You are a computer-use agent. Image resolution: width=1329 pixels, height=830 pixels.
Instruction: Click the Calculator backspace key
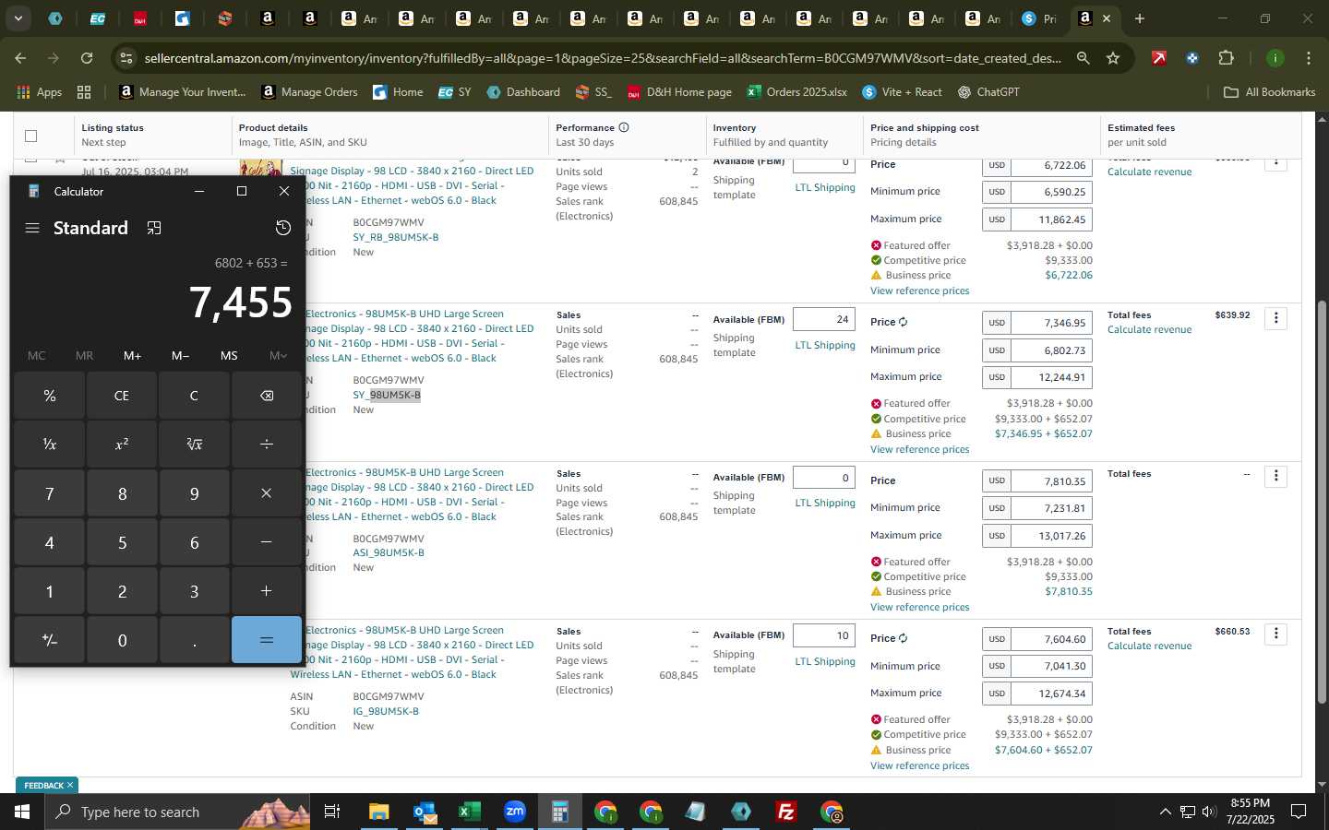coord(267,396)
